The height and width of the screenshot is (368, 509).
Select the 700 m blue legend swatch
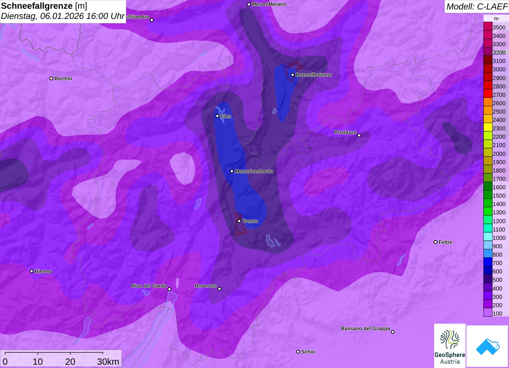[x=488, y=262]
